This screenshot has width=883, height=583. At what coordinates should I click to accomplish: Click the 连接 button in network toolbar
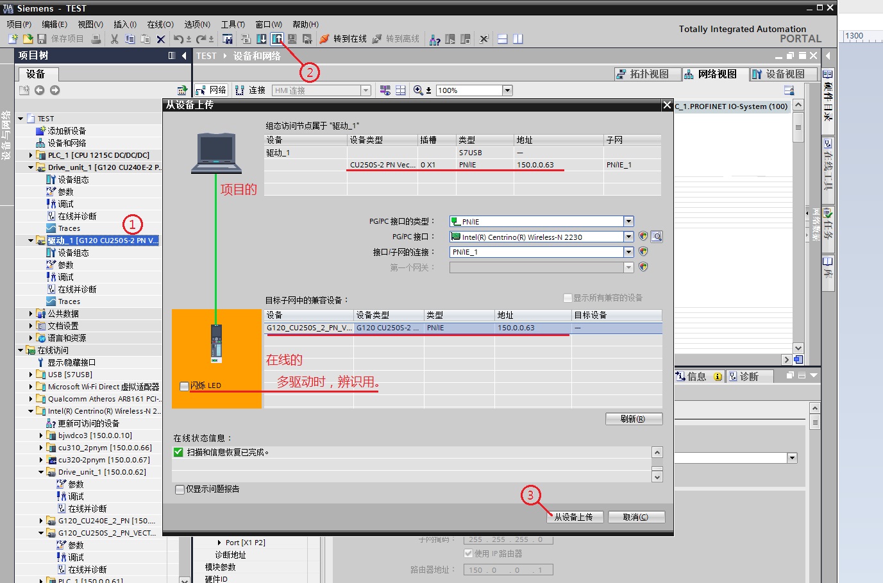click(250, 90)
